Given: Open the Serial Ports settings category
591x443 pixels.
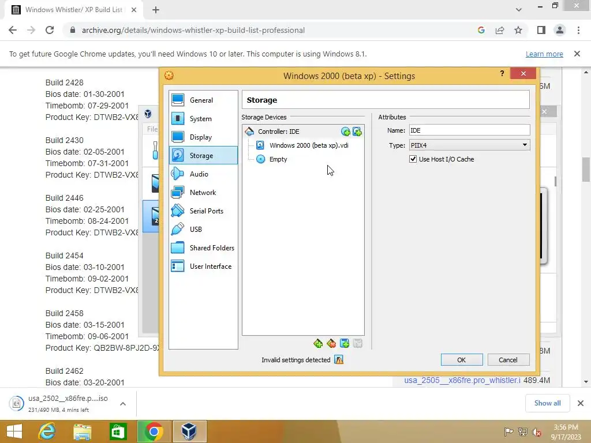Looking at the screenshot, I should tap(203, 211).
